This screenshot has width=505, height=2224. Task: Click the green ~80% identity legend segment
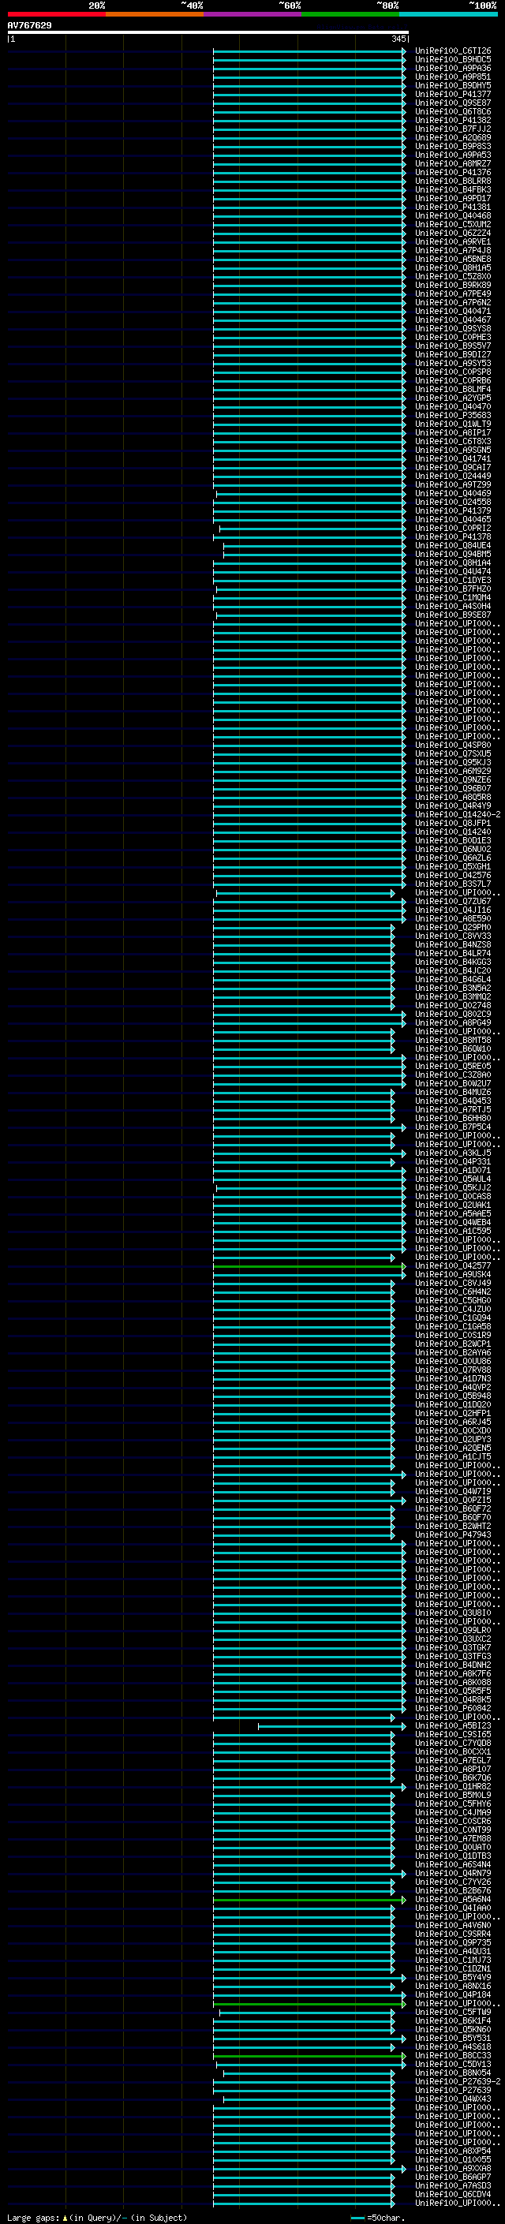350,15
